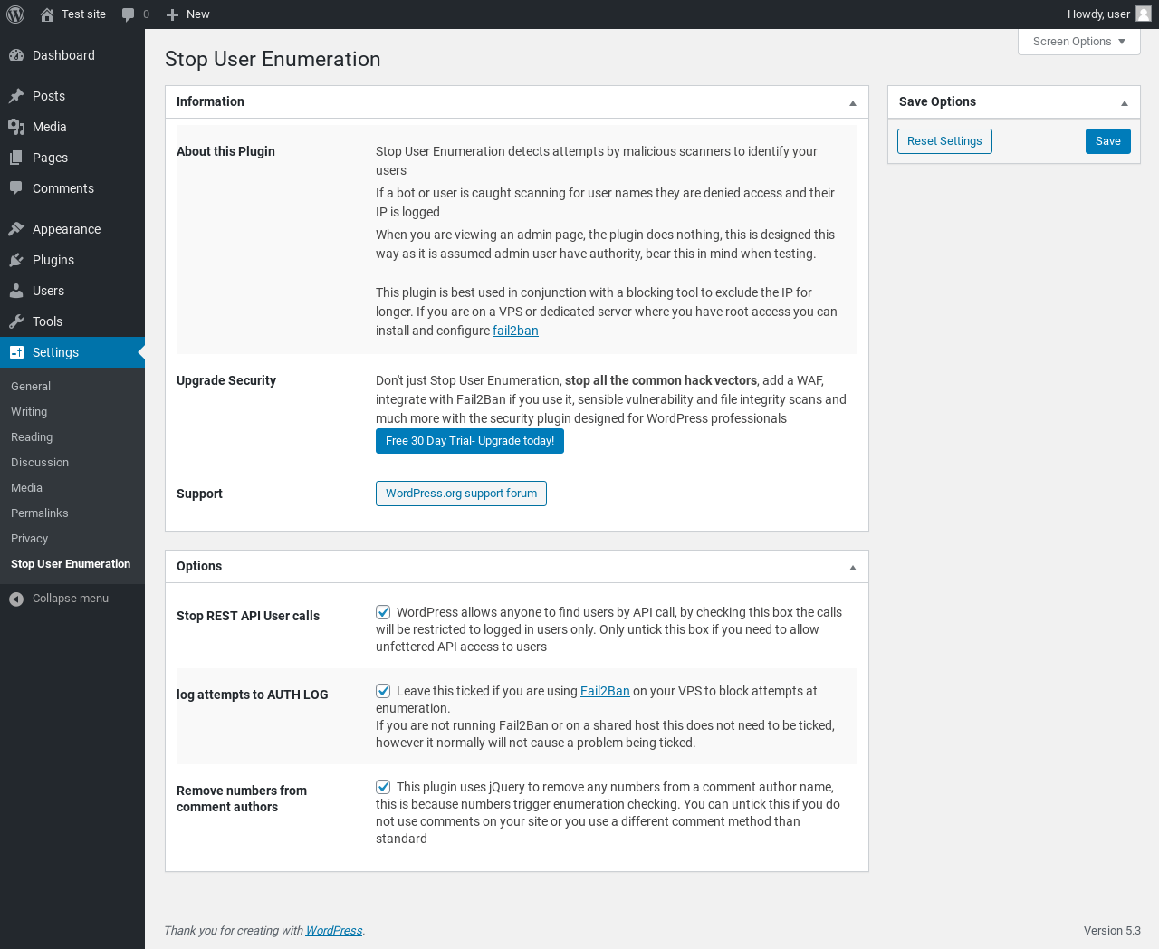This screenshot has width=1159, height=949.
Task: Click the About this Plugin label
Action: [x=225, y=152]
